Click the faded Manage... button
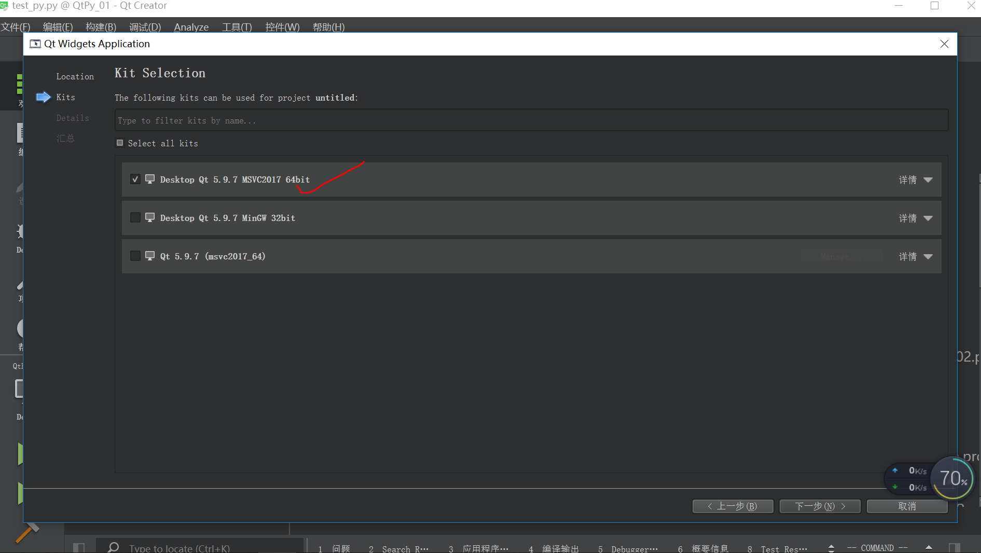Screen dimensions: 981x553 click(x=842, y=256)
